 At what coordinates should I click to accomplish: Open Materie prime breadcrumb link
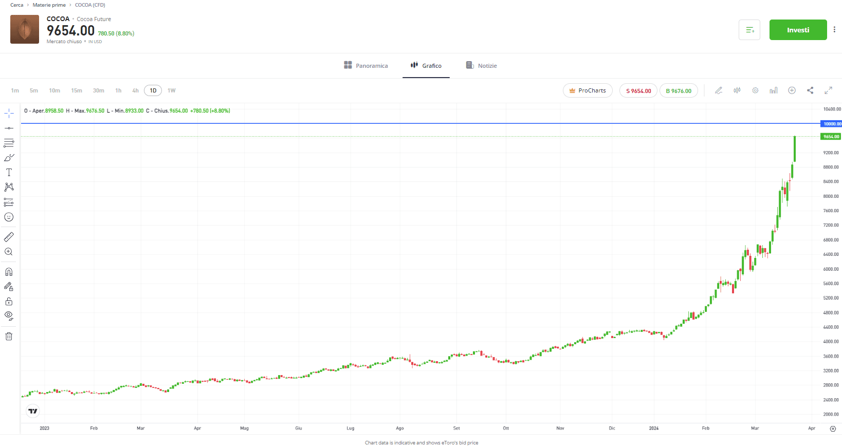click(49, 5)
